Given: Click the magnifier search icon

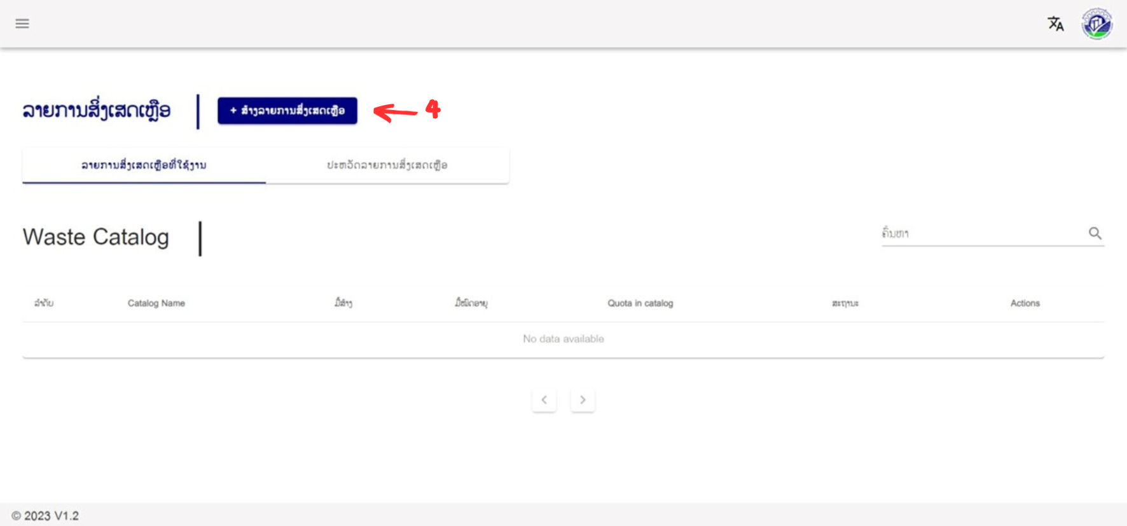Looking at the screenshot, I should (1095, 233).
